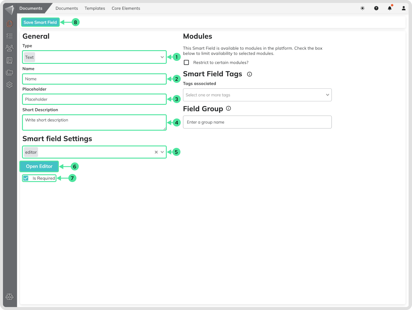Open the user profile icon
This screenshot has height=310, width=412.
point(403,8)
